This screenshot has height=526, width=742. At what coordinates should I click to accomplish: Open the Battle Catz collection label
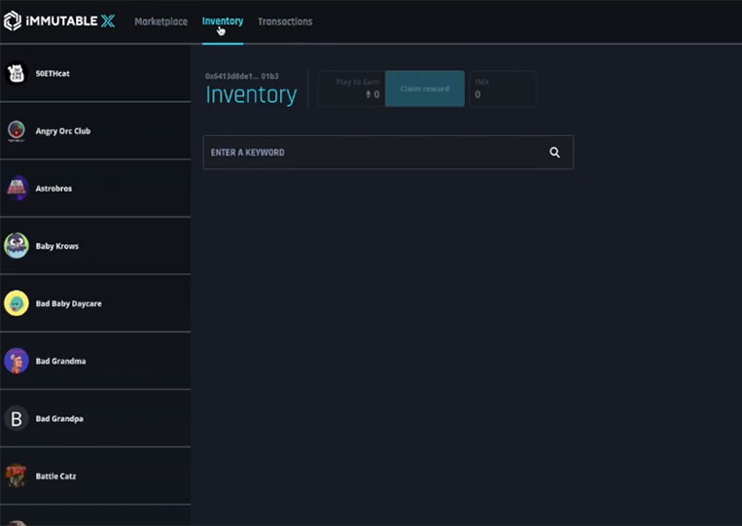click(x=55, y=475)
